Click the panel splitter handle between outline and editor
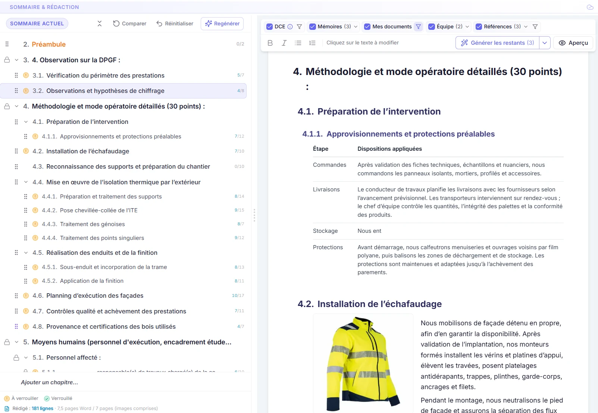Viewport: 598px width, 413px height. 254,215
